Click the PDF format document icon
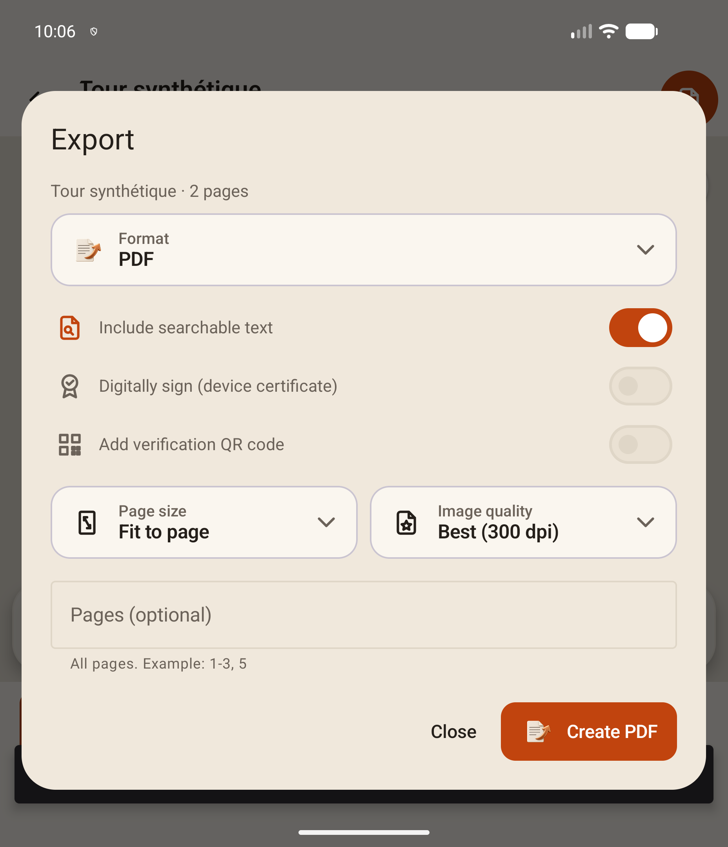This screenshot has width=728, height=847. pyautogui.click(x=88, y=250)
